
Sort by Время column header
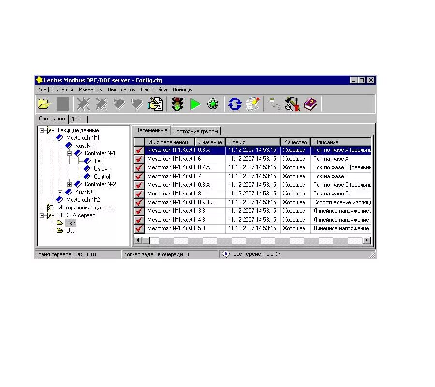point(253,142)
